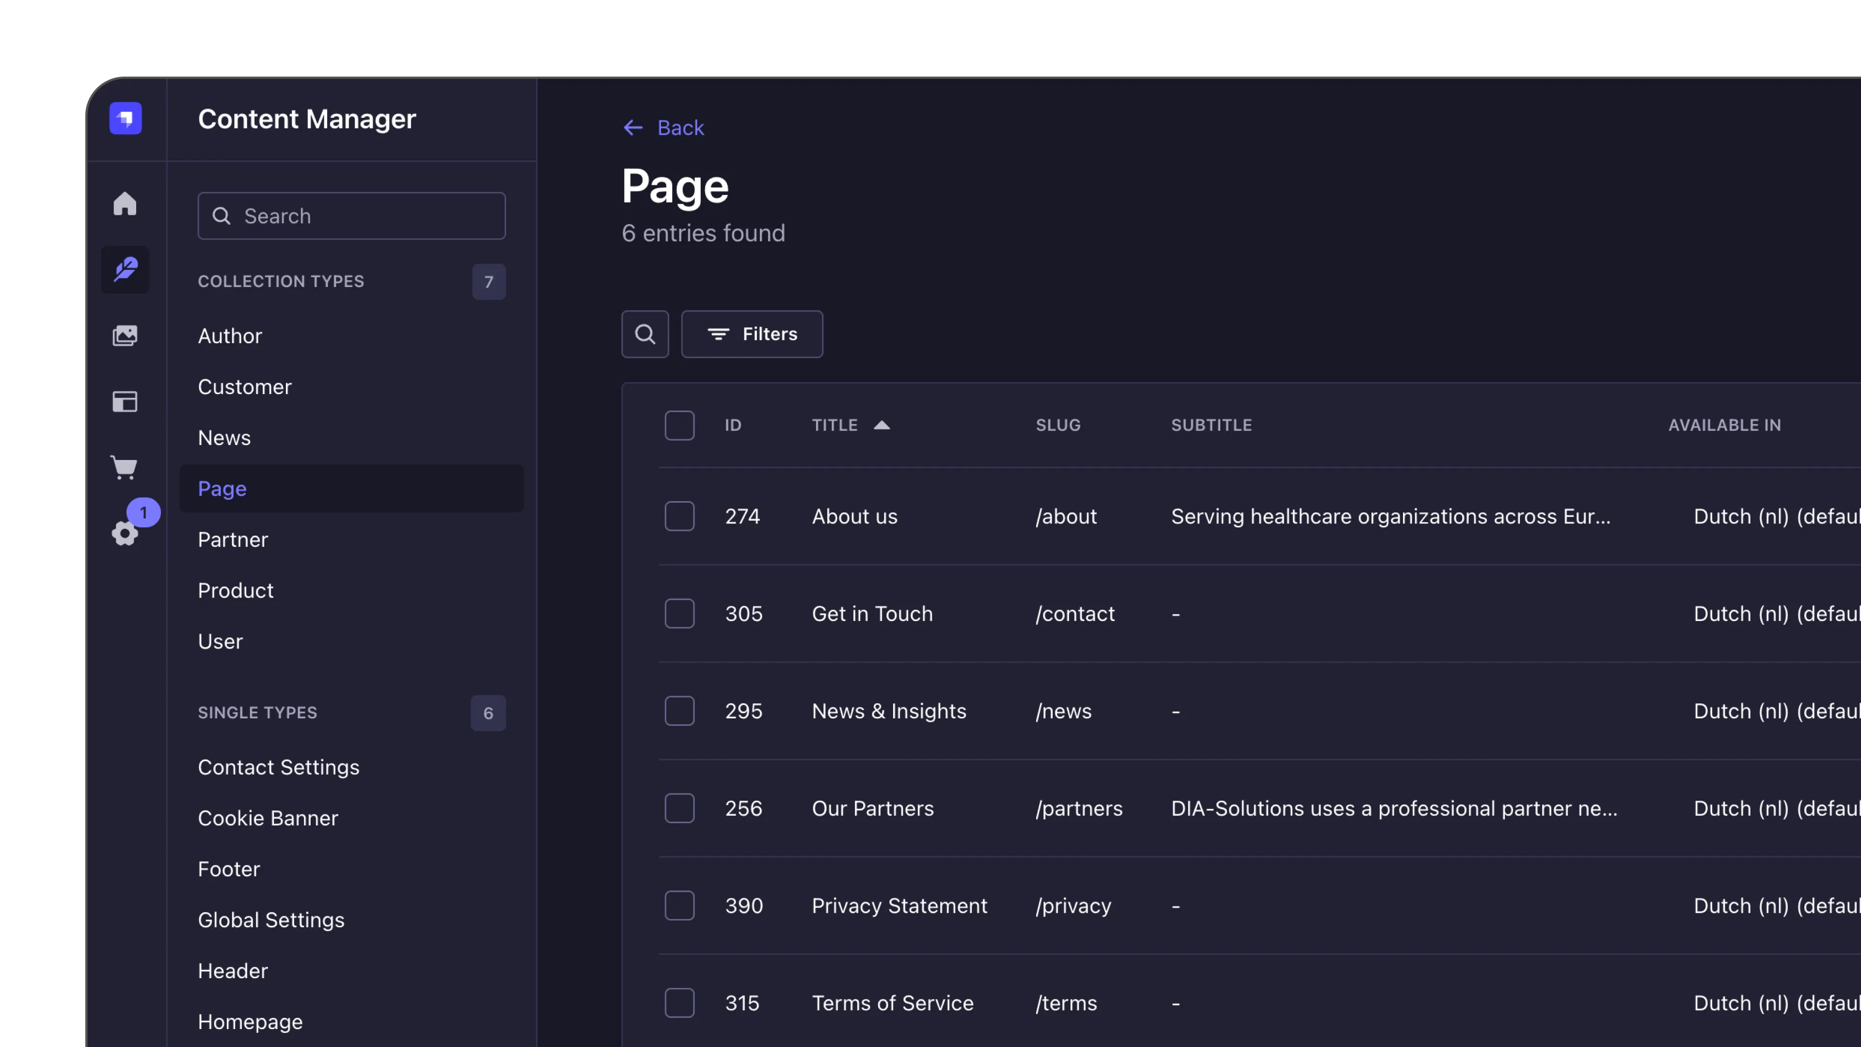
Task: Select the Privacy Statement row checkbox
Action: [679, 905]
